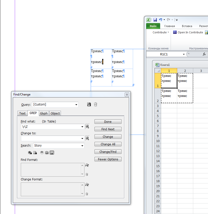Switch to the Text tab

click(x=22, y=113)
